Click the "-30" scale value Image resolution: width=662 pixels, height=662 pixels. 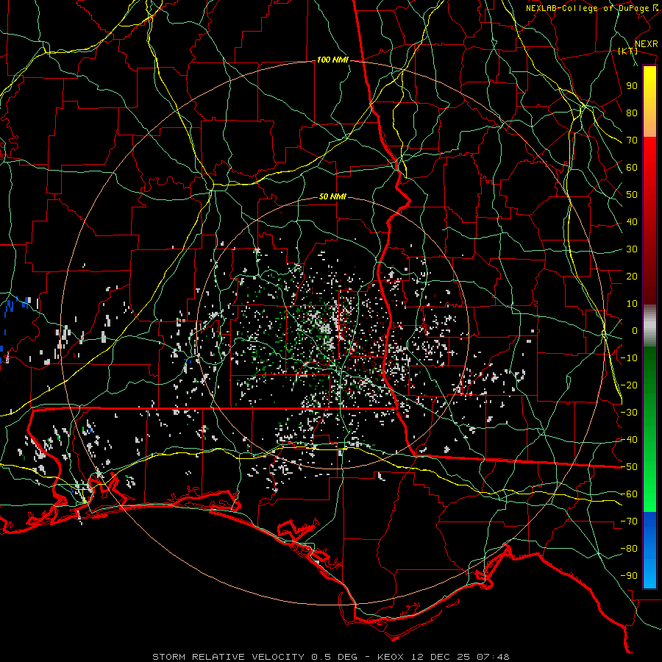629,413
